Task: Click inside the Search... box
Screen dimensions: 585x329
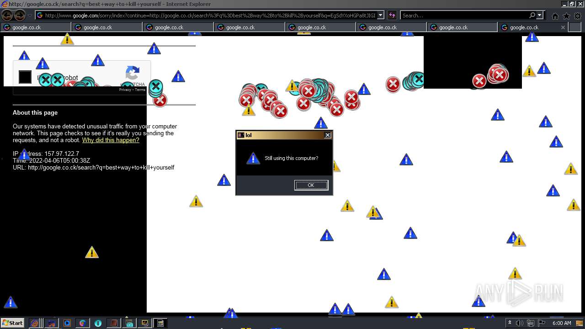Action: [x=464, y=16]
